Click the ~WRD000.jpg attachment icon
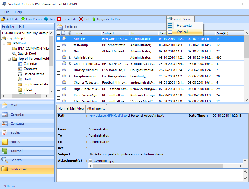Image resolution: width=249 pixels, height=189 pixels. click(x=90, y=161)
